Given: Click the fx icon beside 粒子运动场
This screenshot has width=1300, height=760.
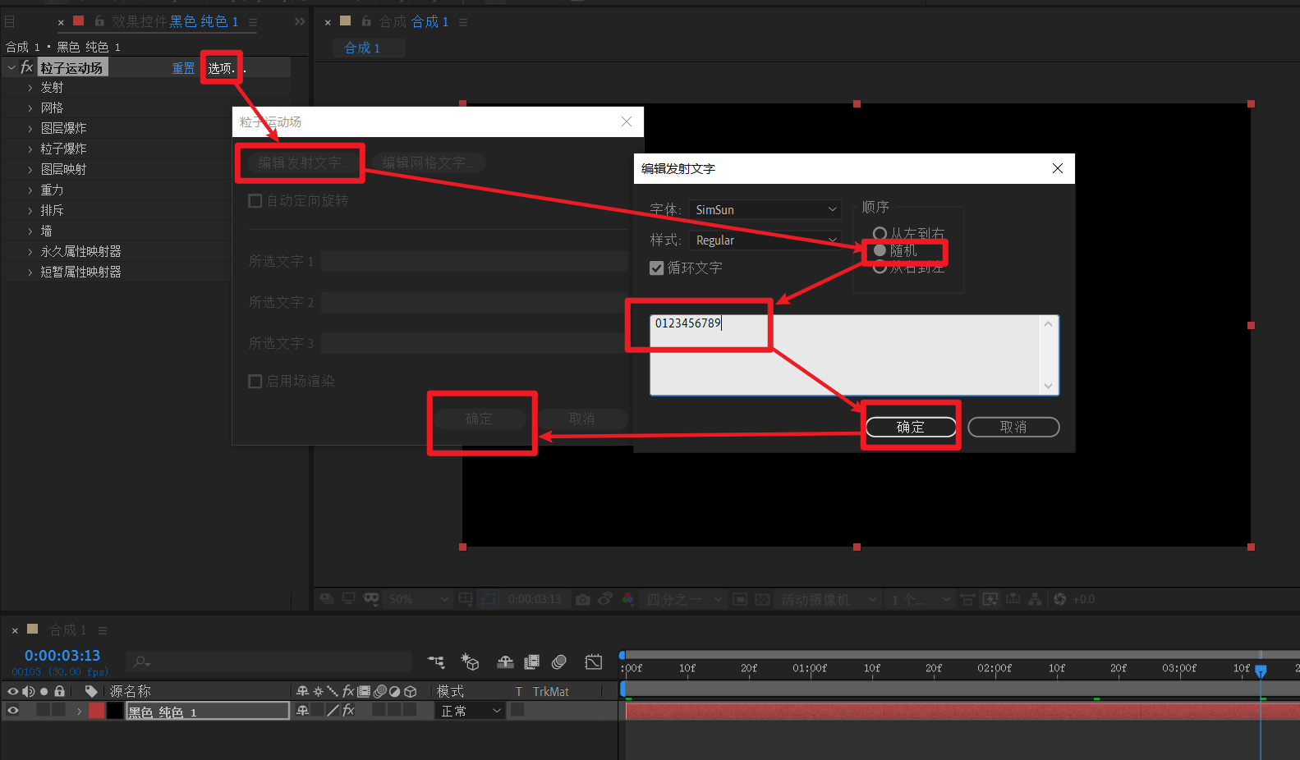Looking at the screenshot, I should pos(27,67).
